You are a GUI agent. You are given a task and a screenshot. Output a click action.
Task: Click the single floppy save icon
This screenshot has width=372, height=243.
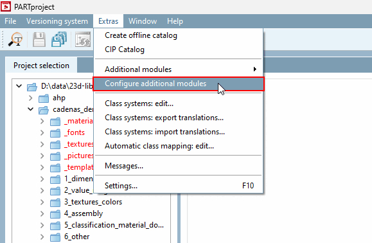39,39
